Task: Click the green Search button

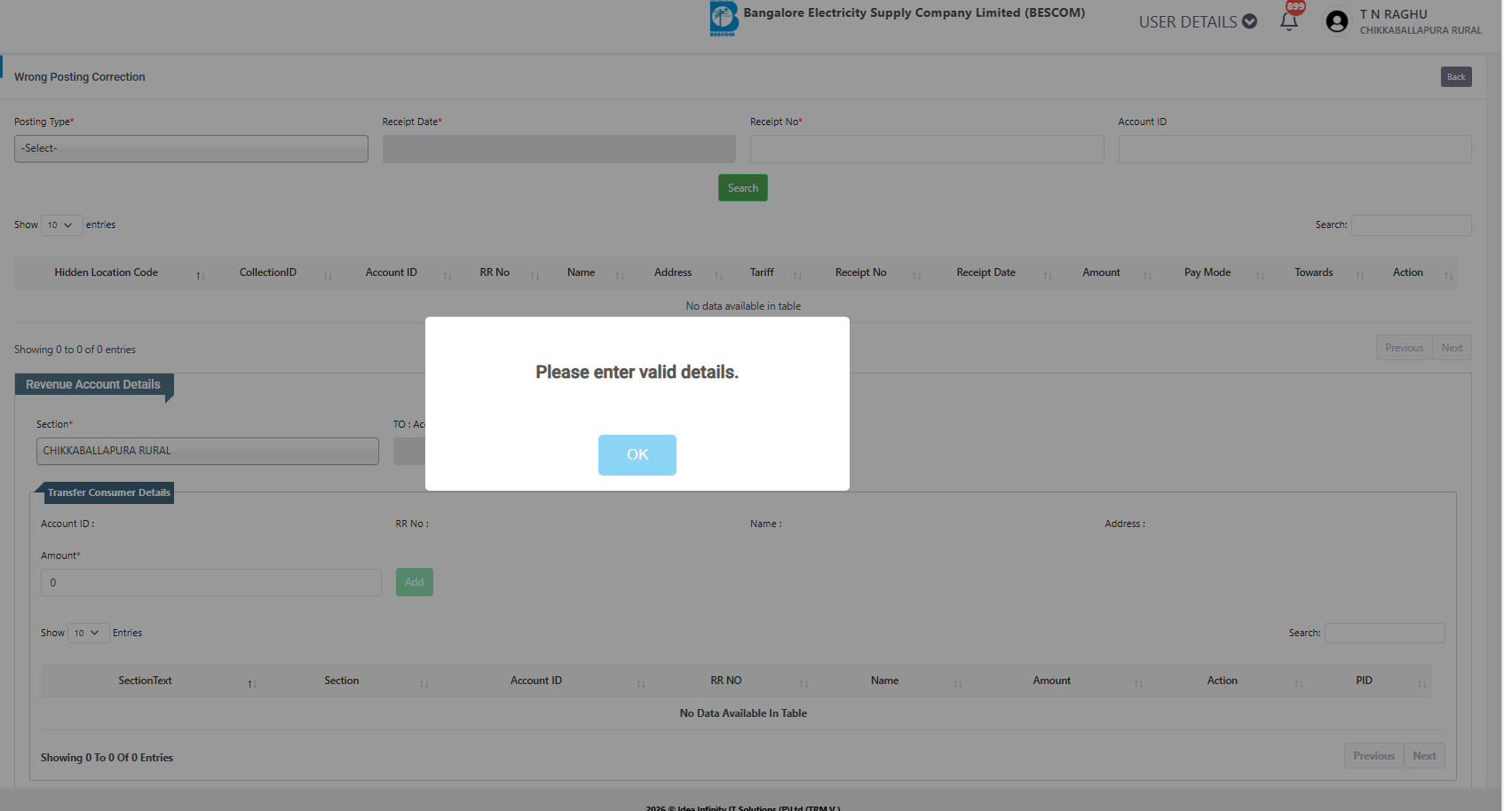Action: [x=743, y=188]
